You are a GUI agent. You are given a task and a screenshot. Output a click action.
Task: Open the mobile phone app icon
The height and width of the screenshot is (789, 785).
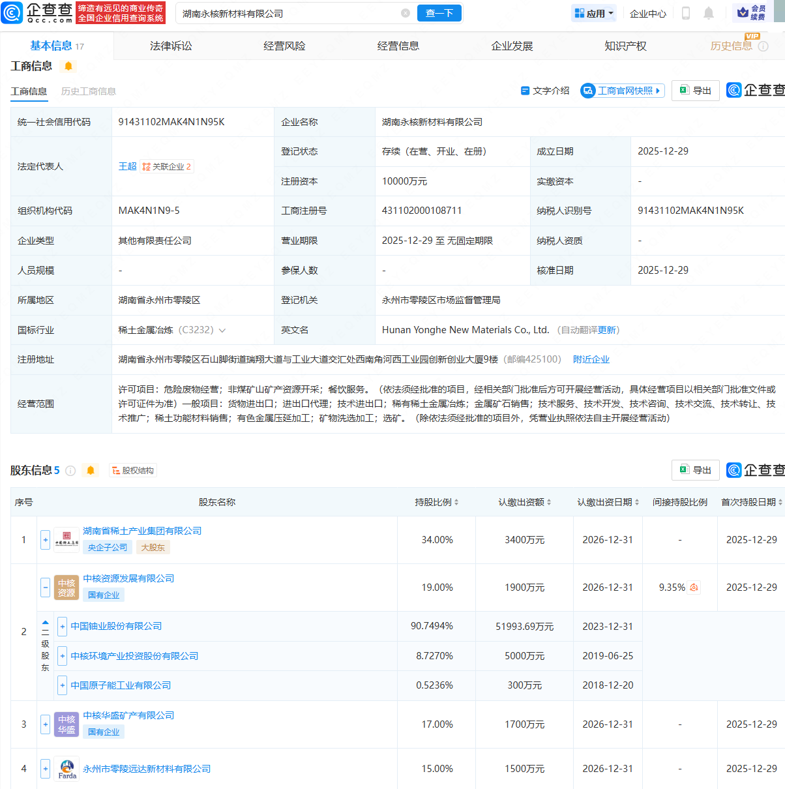coord(685,13)
